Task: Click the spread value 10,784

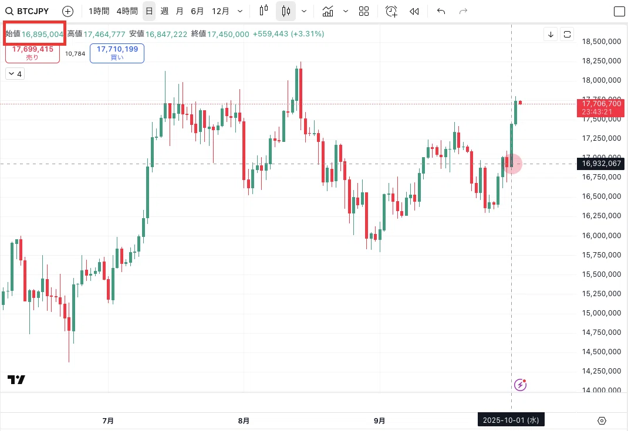Action: (x=75, y=53)
